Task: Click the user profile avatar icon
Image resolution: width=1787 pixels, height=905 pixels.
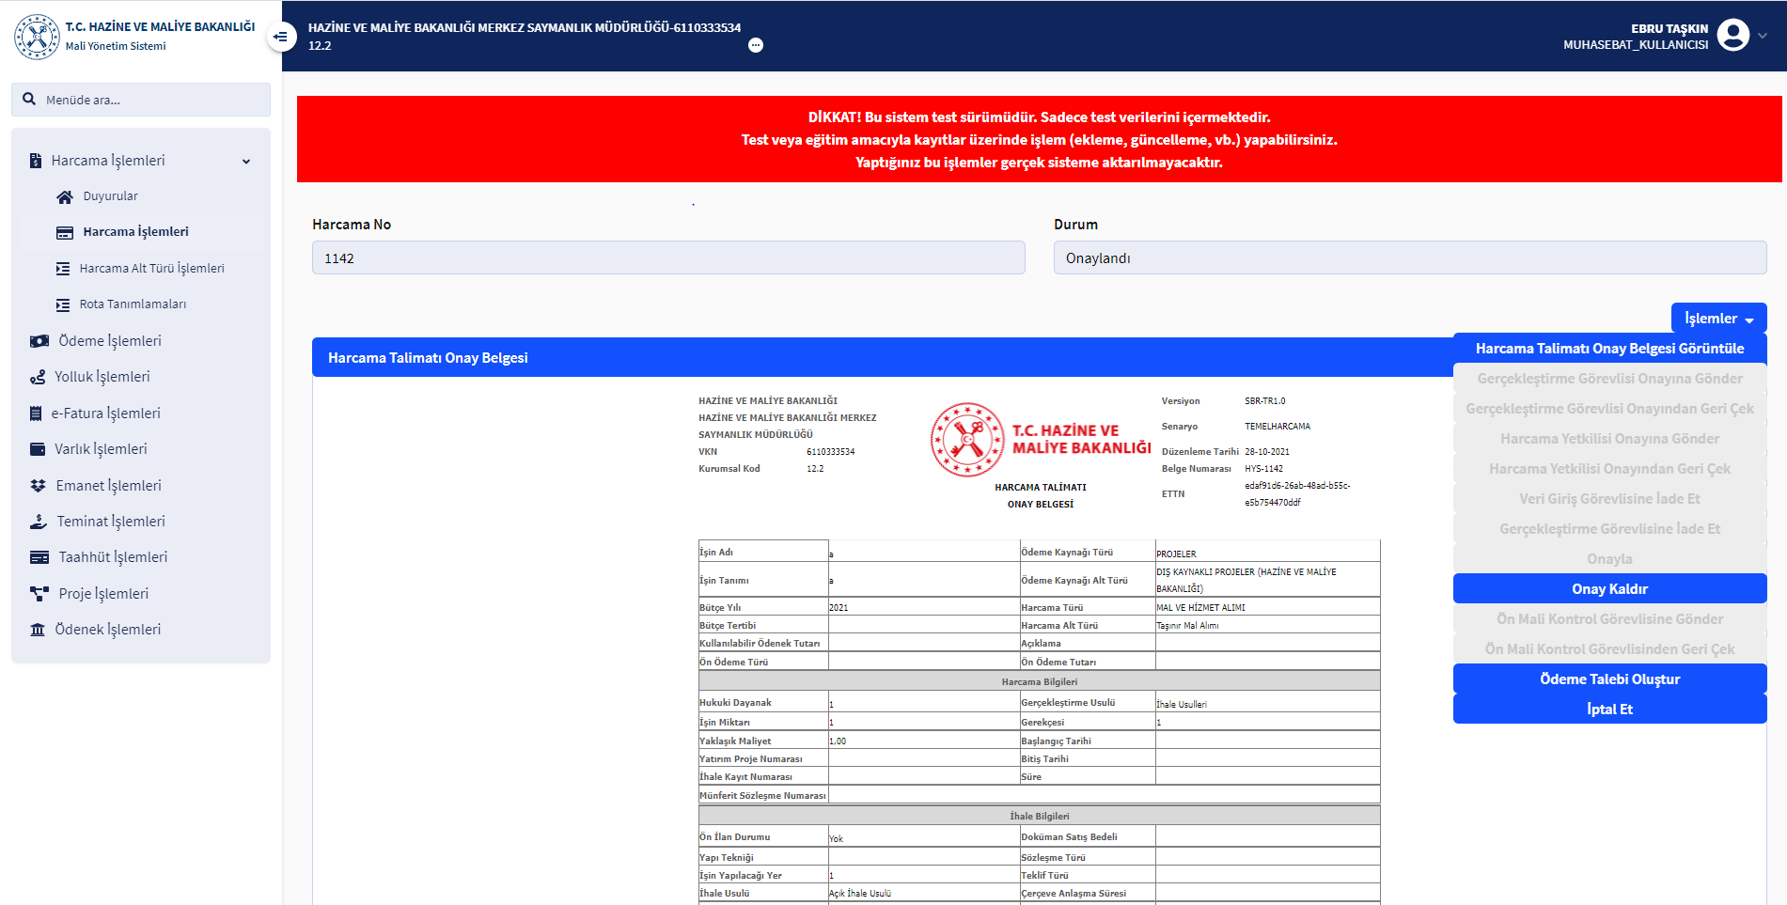Action: tap(1732, 36)
